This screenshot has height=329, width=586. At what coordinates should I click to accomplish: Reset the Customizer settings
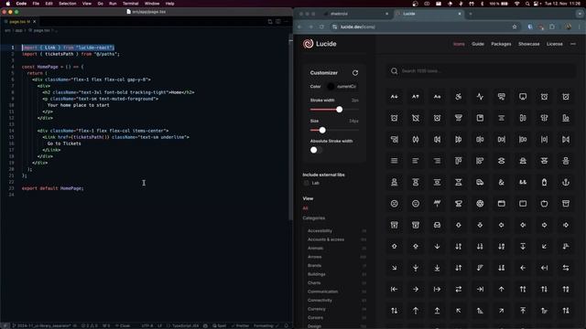click(x=355, y=73)
